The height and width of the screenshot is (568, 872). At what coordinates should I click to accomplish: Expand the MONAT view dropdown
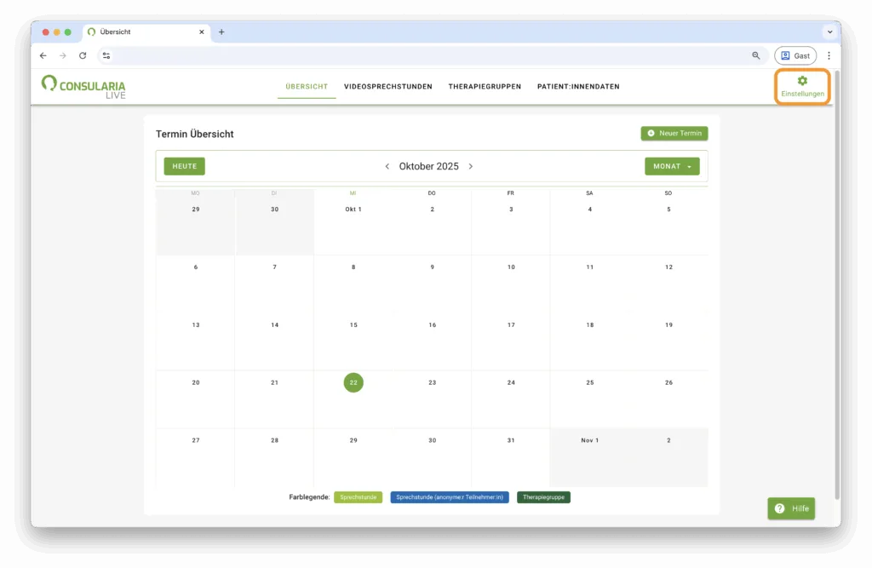coord(672,166)
